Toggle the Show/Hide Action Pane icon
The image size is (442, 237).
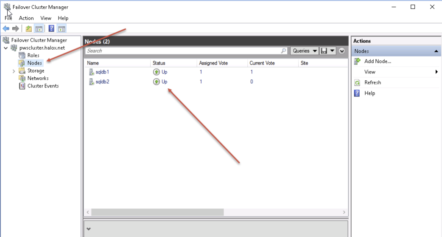coord(62,28)
